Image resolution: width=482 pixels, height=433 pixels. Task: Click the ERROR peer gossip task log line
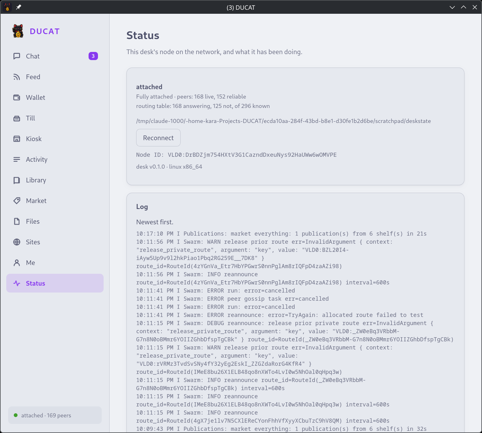pos(233,299)
